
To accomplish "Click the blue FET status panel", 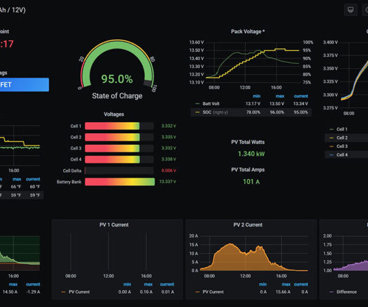I will tap(25, 85).
